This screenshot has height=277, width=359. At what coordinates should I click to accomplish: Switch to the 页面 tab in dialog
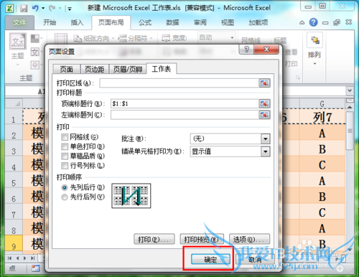coord(66,70)
